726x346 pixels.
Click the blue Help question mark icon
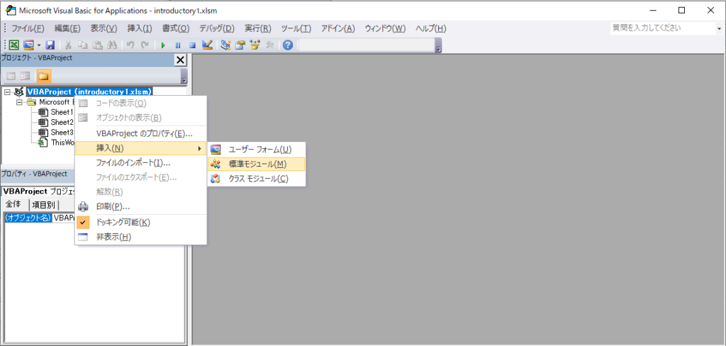tap(288, 45)
